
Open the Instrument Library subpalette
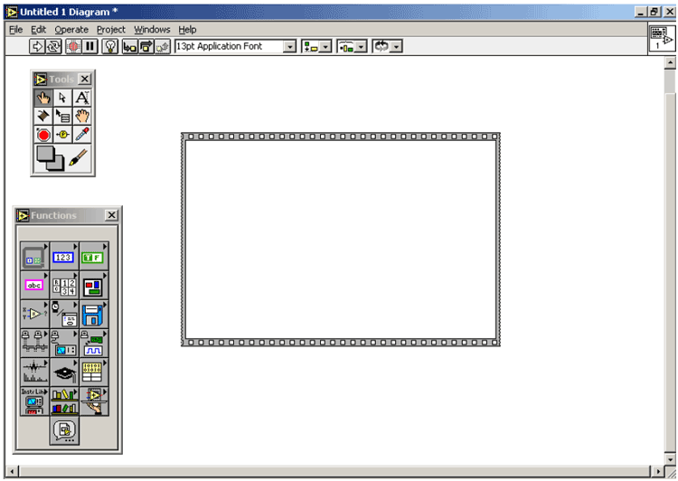34,401
